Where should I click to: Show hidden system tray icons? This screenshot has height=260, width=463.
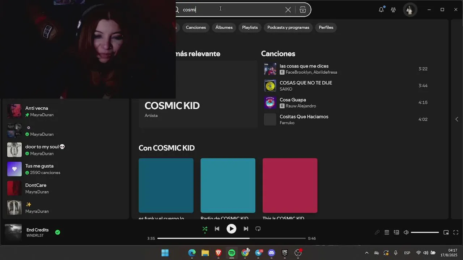(367, 253)
